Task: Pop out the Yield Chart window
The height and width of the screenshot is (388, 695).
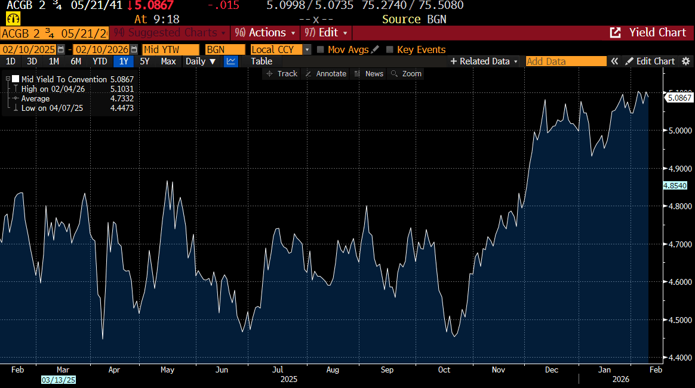Action: tap(615, 33)
